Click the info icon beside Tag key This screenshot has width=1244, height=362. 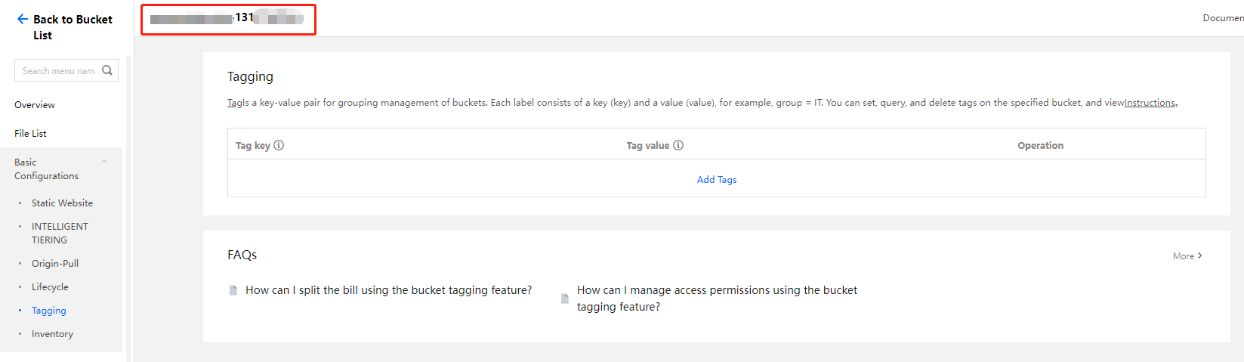[279, 145]
